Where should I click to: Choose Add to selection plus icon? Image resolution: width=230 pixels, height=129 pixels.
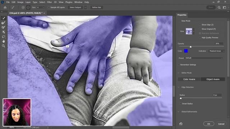[x=23, y=8]
